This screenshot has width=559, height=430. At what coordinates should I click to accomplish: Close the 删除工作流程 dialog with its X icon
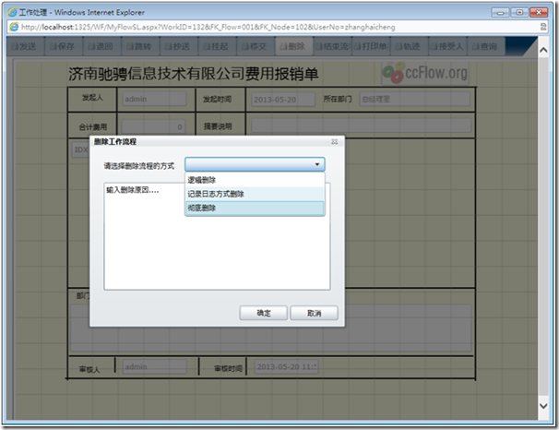[334, 141]
